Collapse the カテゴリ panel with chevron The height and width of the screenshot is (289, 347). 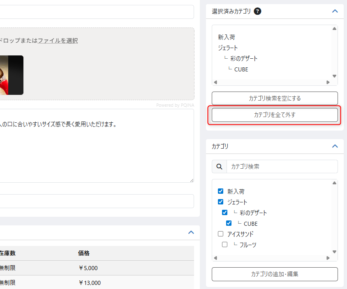click(x=335, y=146)
